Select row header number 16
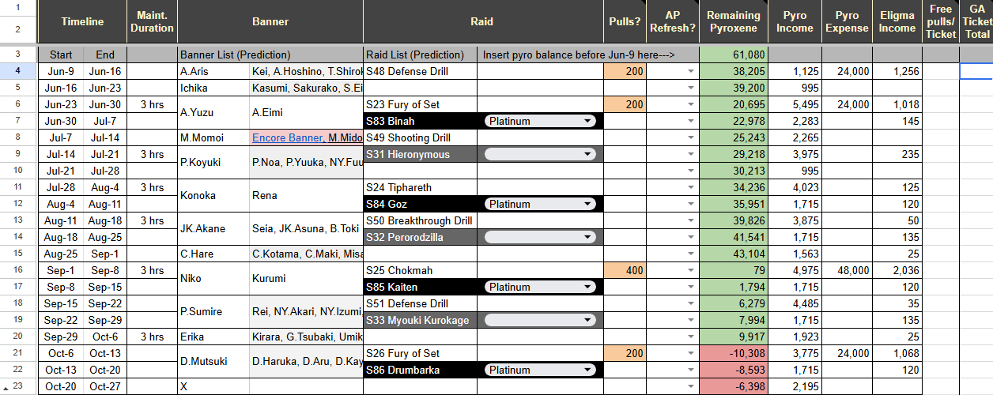This screenshot has height=395, width=993. pyautogui.click(x=18, y=270)
